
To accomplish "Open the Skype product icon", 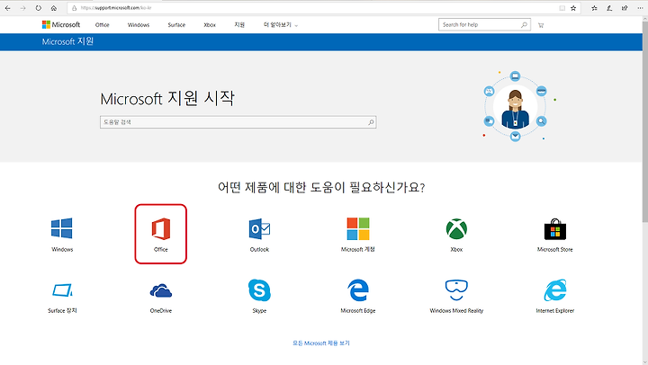I will (259, 289).
